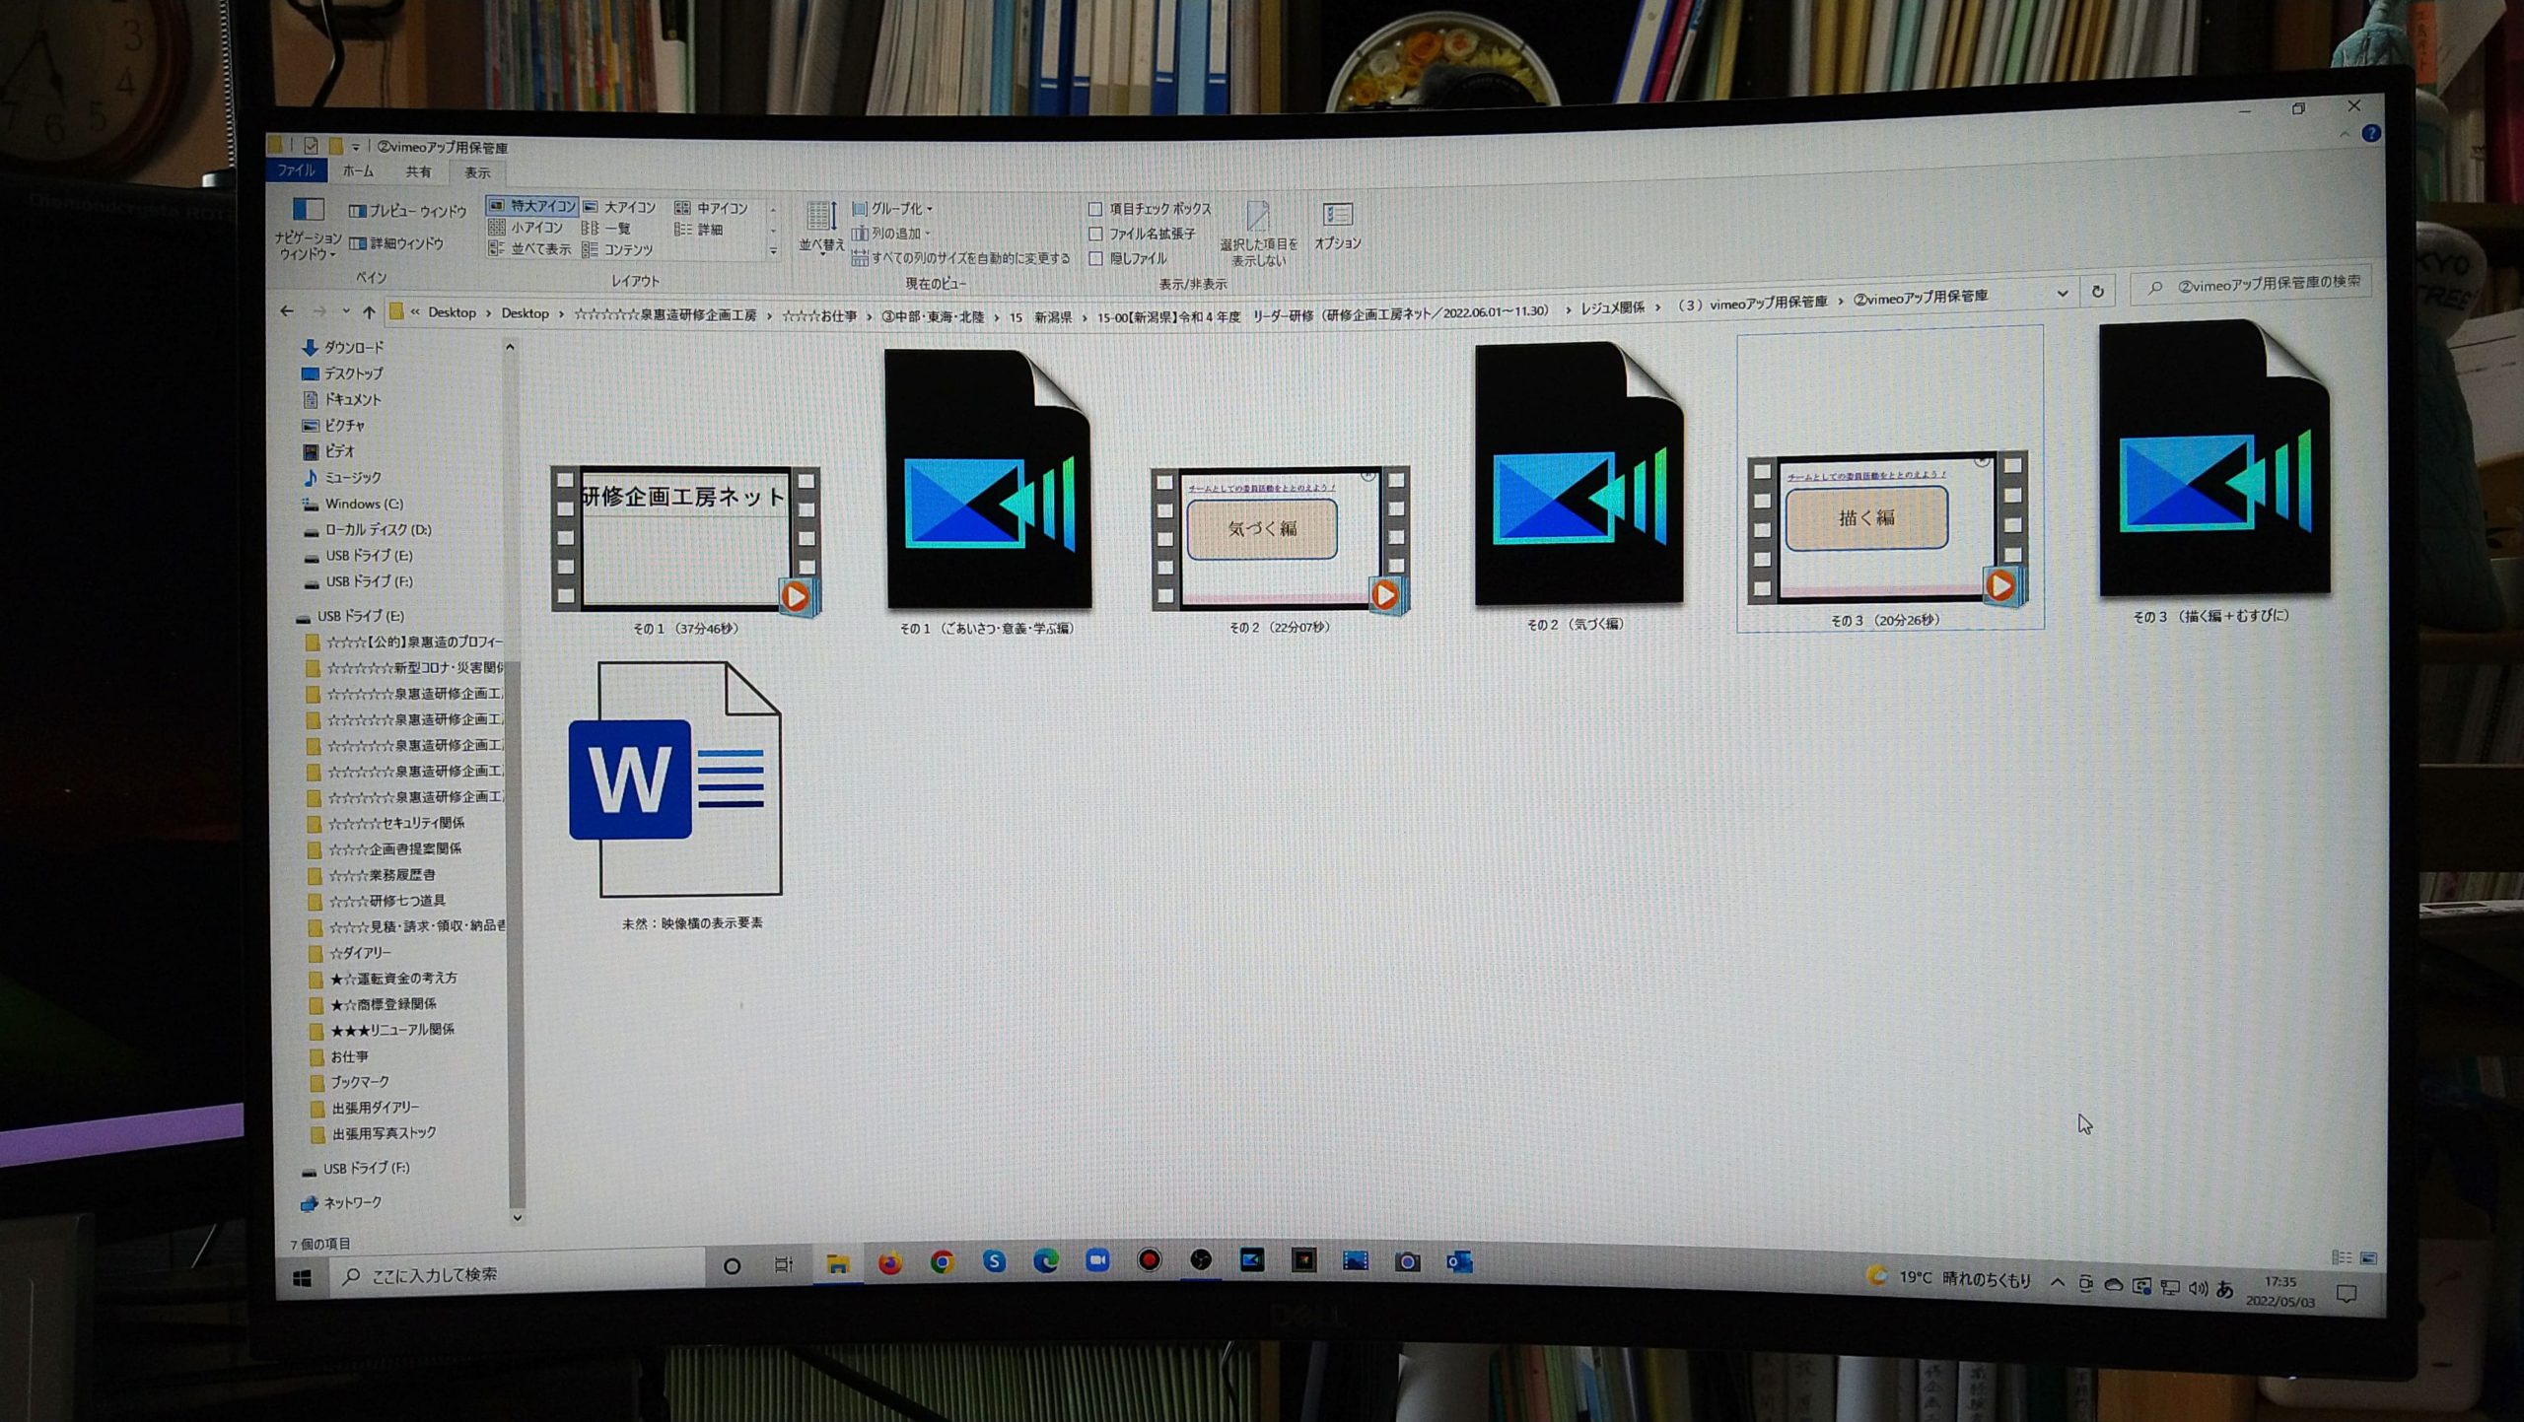Toggle the 詳細ウィンドウ pane
The image size is (2524, 1422).
coord(396,242)
